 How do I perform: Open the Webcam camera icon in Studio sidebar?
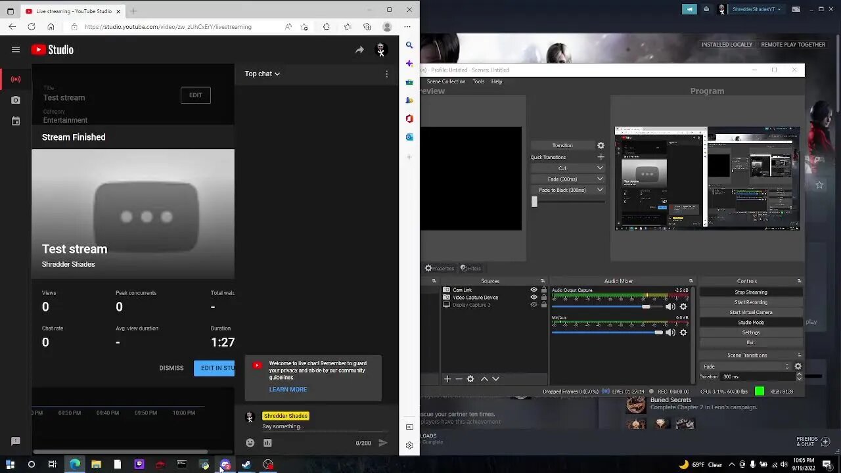(x=16, y=100)
